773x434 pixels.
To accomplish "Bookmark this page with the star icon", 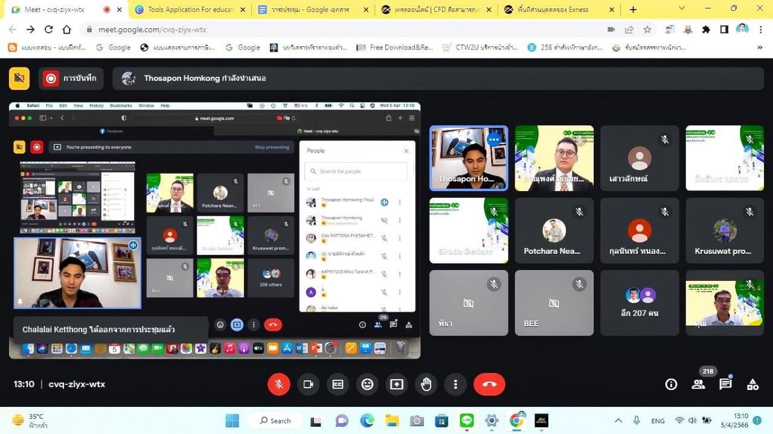I will pyautogui.click(x=647, y=30).
